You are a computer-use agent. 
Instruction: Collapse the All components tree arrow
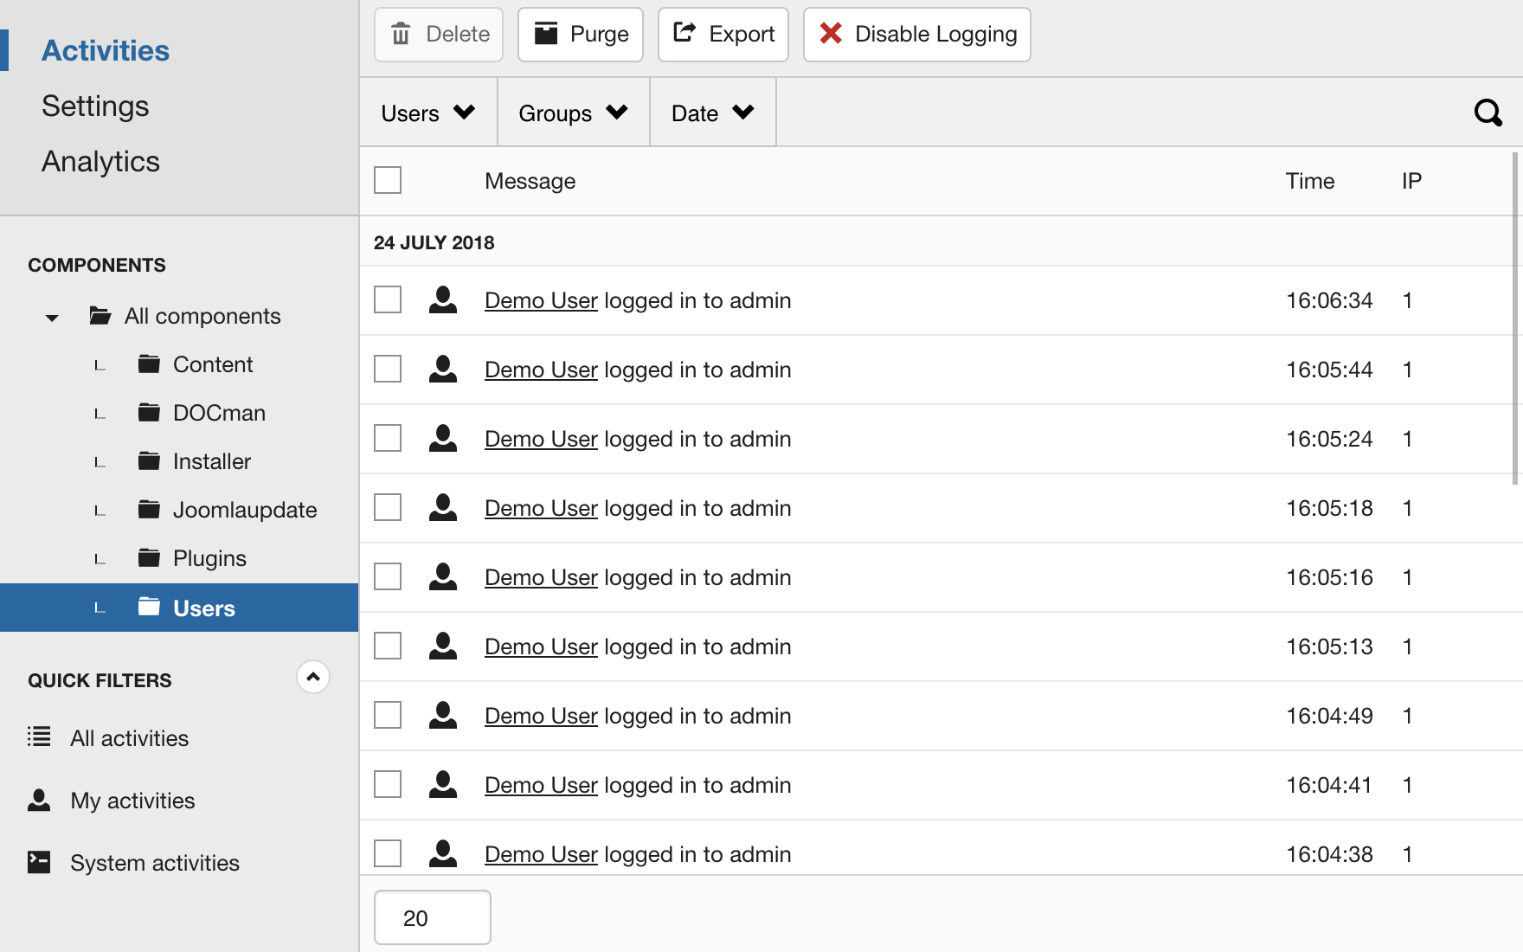[52, 318]
